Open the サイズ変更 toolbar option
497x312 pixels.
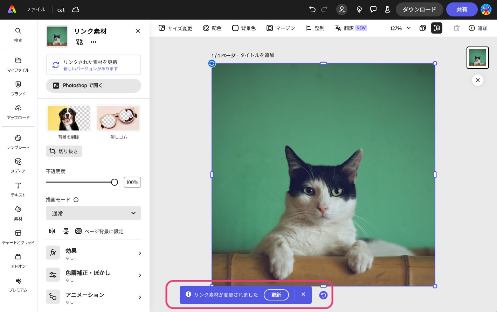point(175,28)
